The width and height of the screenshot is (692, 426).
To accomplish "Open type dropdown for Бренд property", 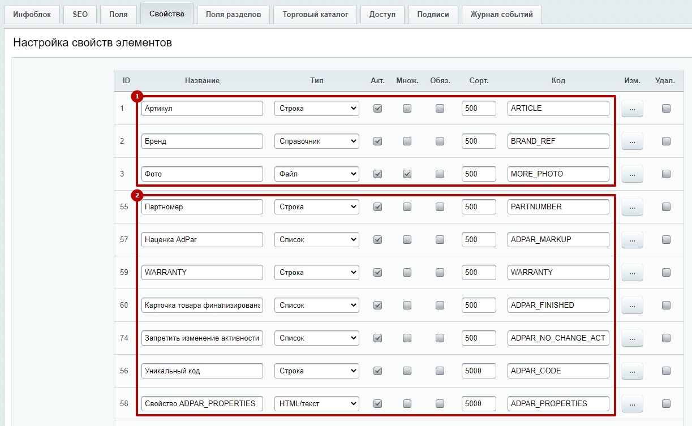I will point(316,141).
